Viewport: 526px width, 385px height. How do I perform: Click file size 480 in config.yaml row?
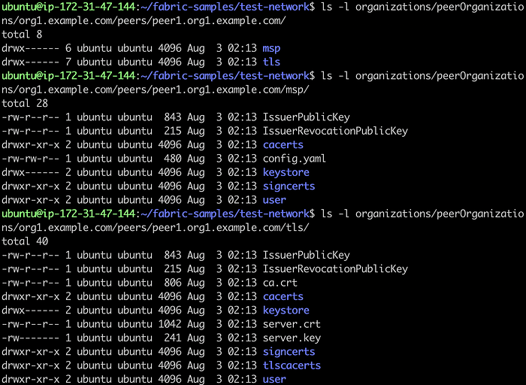coord(173,159)
